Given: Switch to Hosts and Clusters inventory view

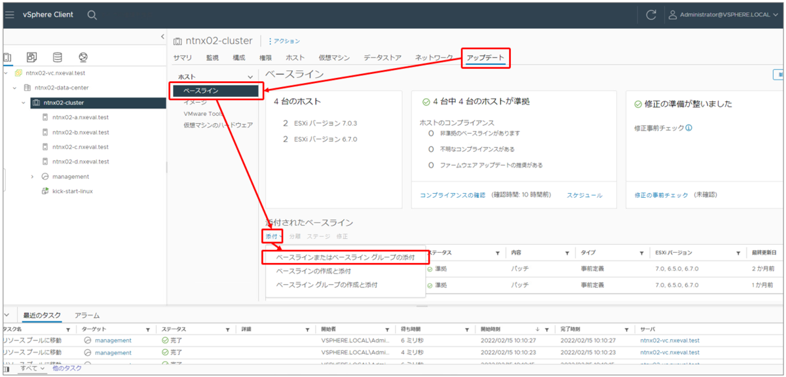Looking at the screenshot, I should [7, 58].
